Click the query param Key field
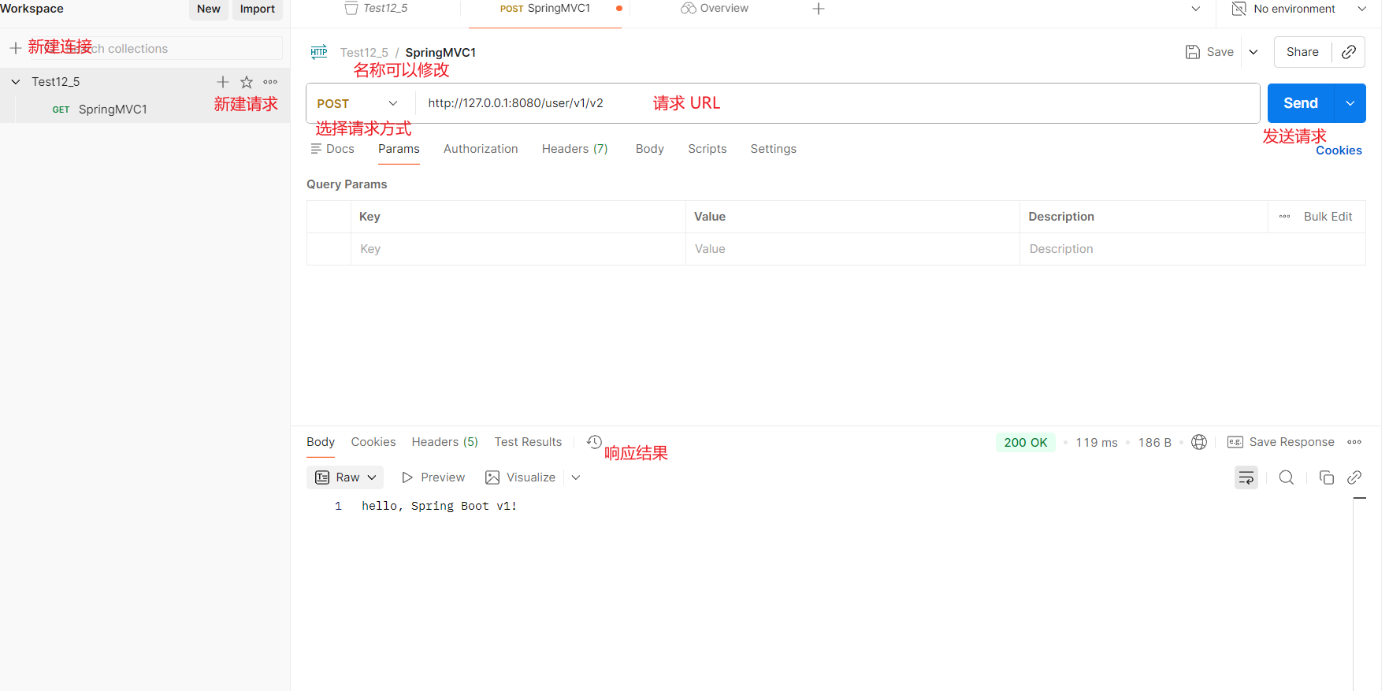This screenshot has width=1389, height=691. tap(518, 249)
